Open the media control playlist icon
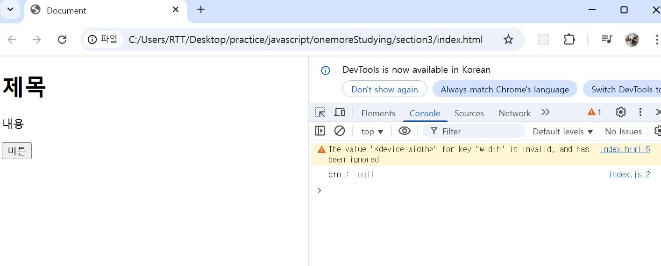Viewport: 661px width, 266px height. (x=607, y=40)
